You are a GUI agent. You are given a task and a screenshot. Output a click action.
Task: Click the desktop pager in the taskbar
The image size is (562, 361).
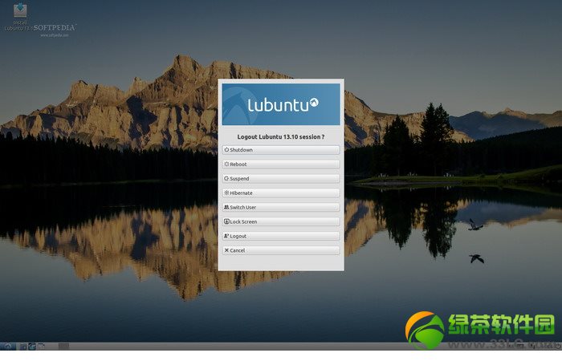tap(63, 347)
